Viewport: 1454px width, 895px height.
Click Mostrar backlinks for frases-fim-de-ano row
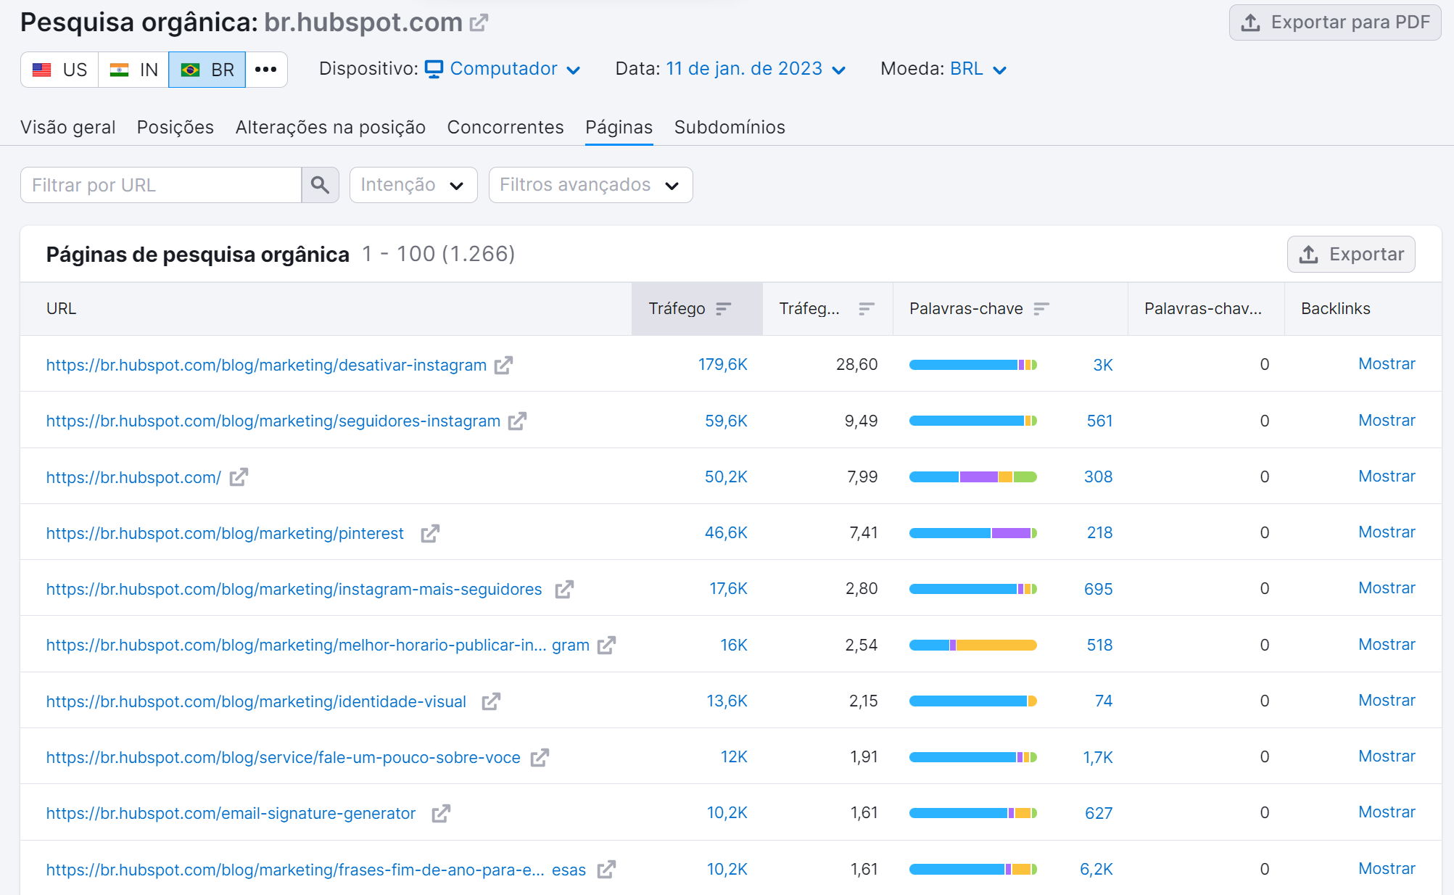pyautogui.click(x=1387, y=868)
